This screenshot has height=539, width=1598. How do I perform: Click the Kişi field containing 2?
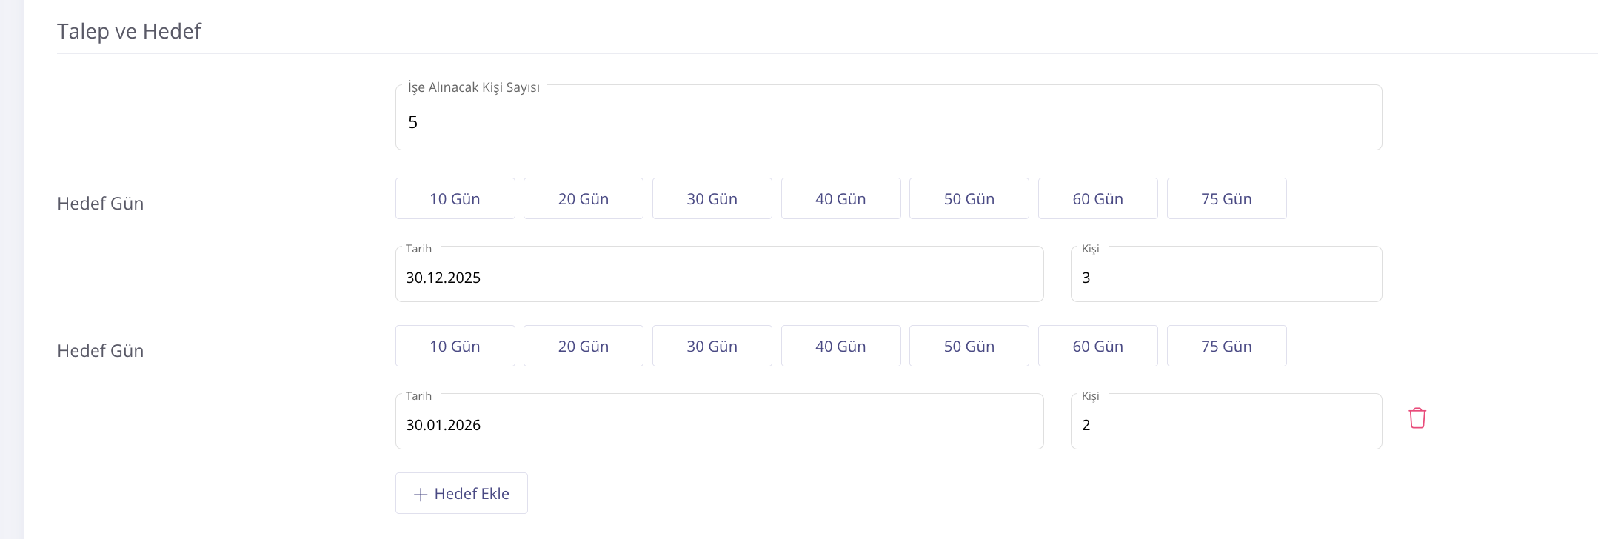(1226, 424)
